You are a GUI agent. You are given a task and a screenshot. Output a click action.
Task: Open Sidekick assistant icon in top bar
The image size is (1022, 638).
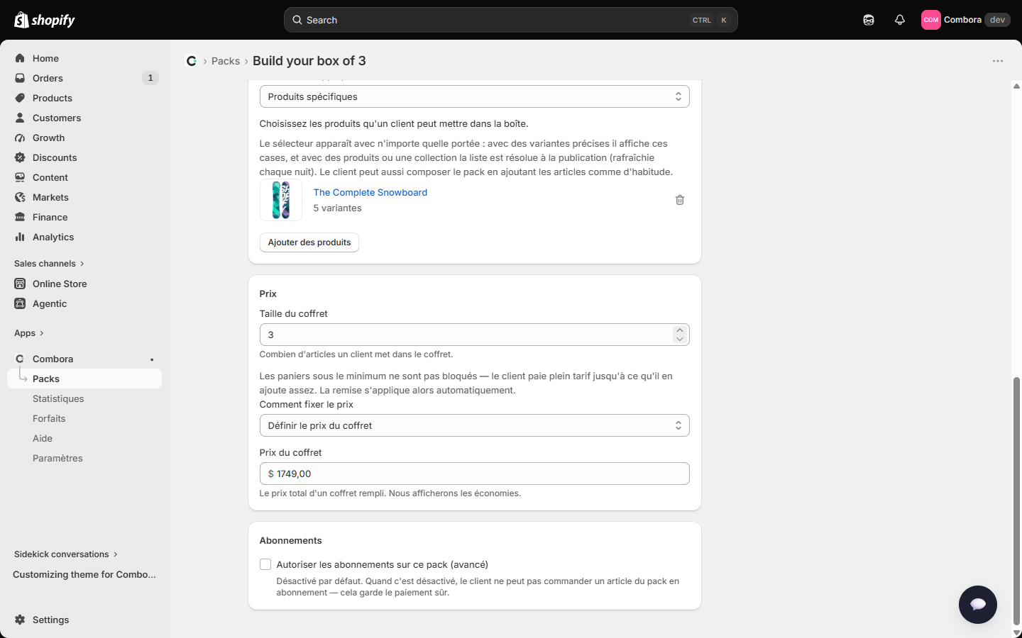[x=869, y=20]
